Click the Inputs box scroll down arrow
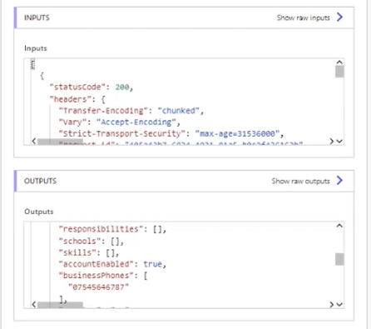 tap(339, 142)
